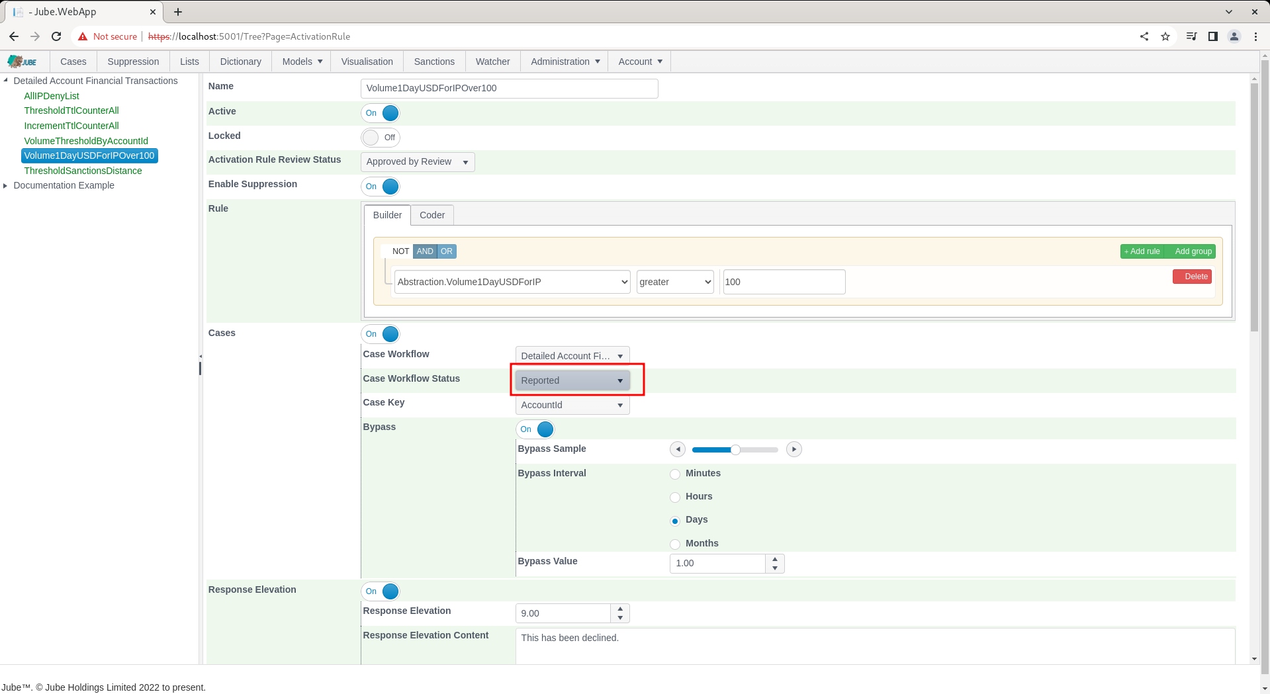Image resolution: width=1270 pixels, height=694 pixels.
Task: Close the Jube.WebApp tab
Action: (153, 12)
